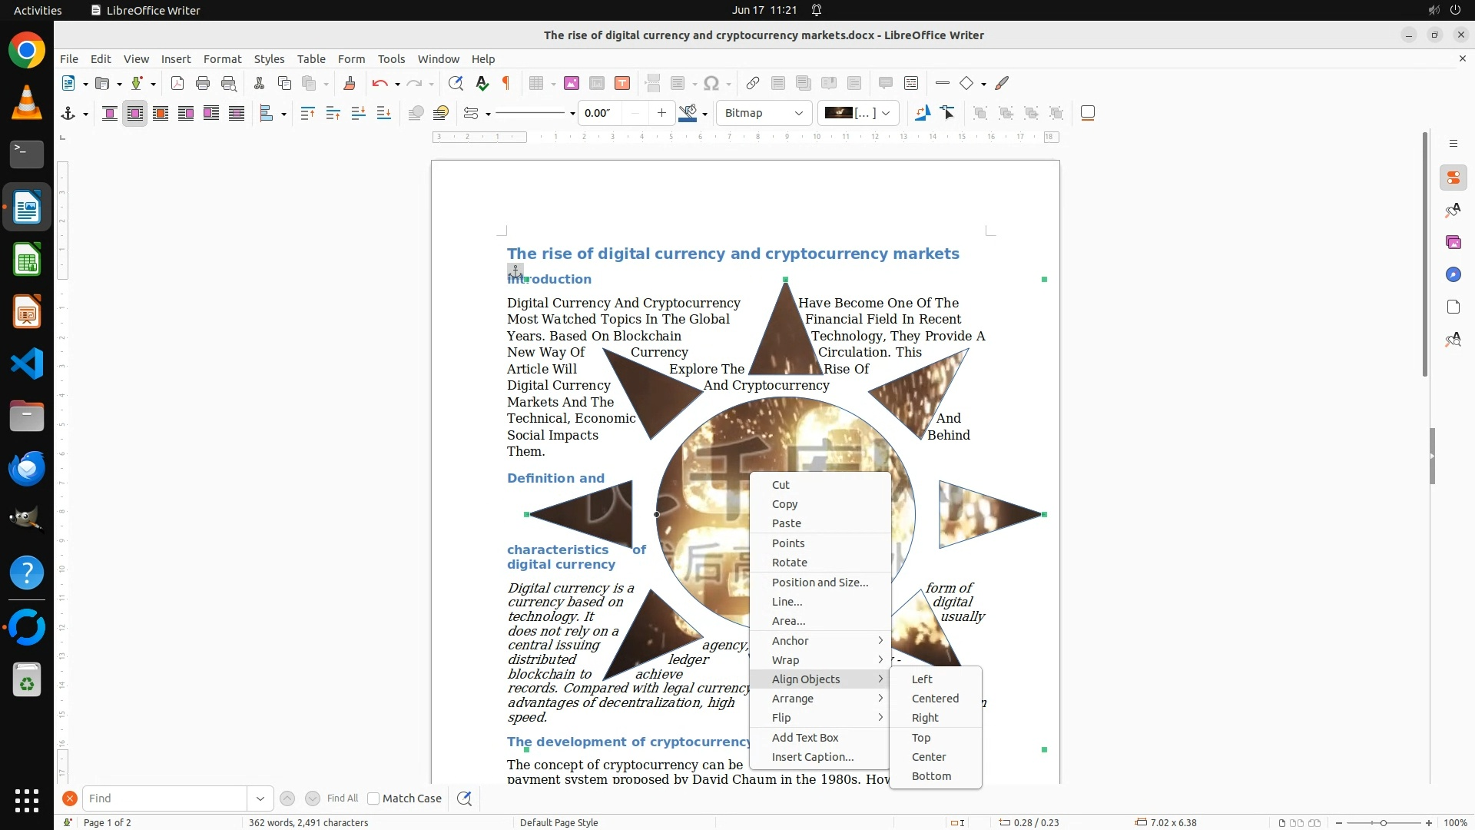Click the Find All button
This screenshot has height=830, width=1475.
click(342, 798)
